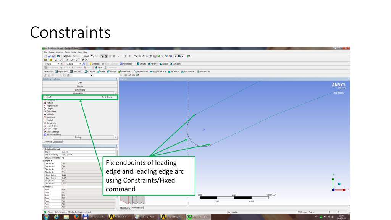Viewport: 391px width, 220px height.
Task: Click the ExportPoints tool
Action: point(141,71)
